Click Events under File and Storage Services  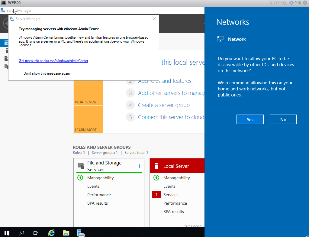pyautogui.click(x=93, y=186)
